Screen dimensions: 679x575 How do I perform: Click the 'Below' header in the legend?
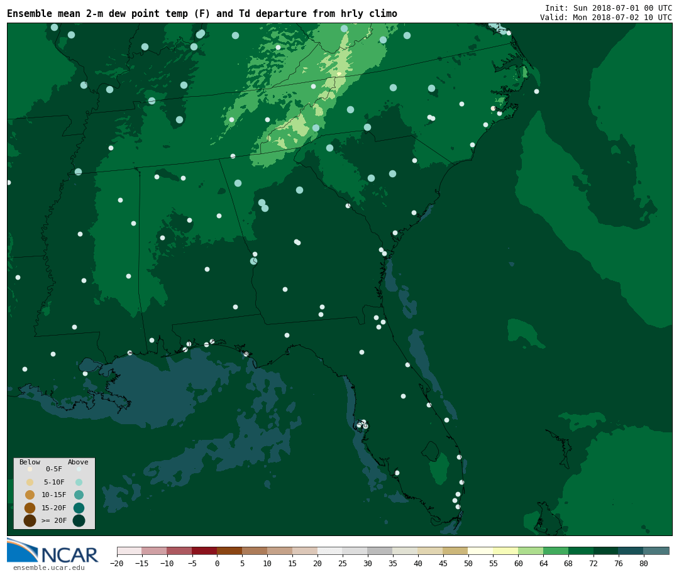click(30, 462)
